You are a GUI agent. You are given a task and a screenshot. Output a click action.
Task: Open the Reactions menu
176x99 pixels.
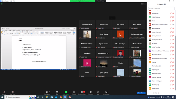(91, 93)
